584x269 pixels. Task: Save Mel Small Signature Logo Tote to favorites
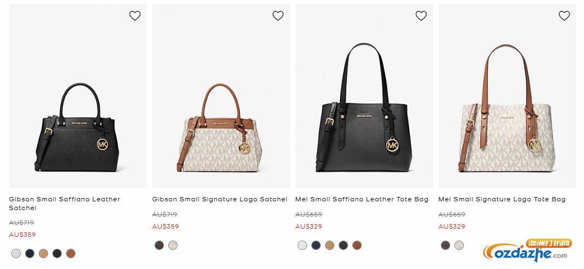(x=564, y=16)
